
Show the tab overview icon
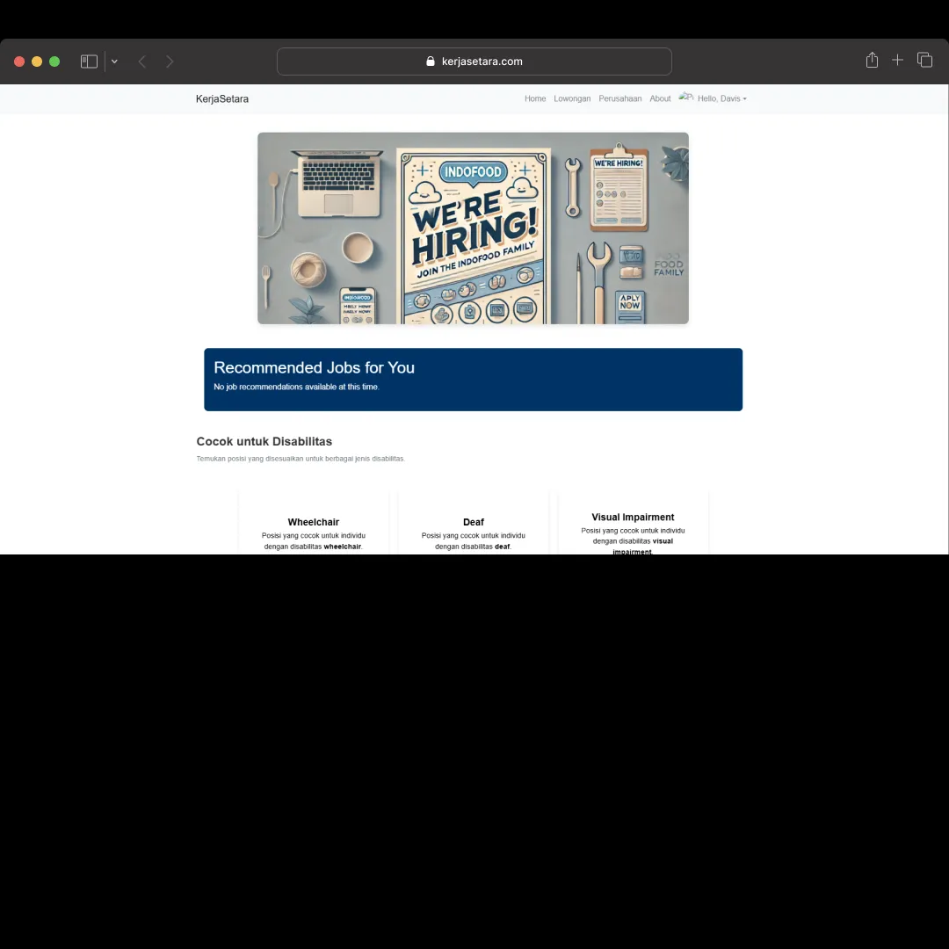coord(924,60)
